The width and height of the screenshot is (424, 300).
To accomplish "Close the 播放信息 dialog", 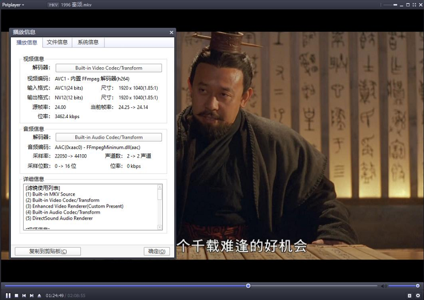I will [x=171, y=32].
